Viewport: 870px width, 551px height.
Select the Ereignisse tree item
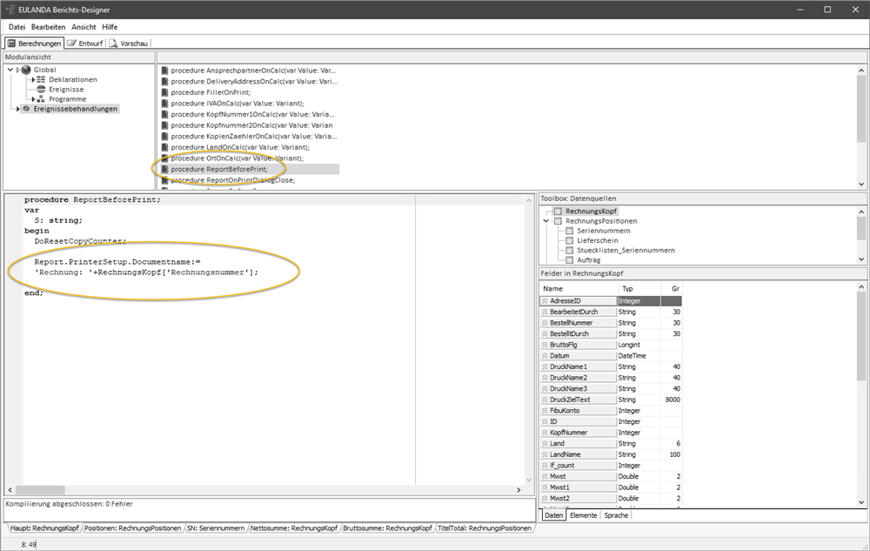coord(66,90)
